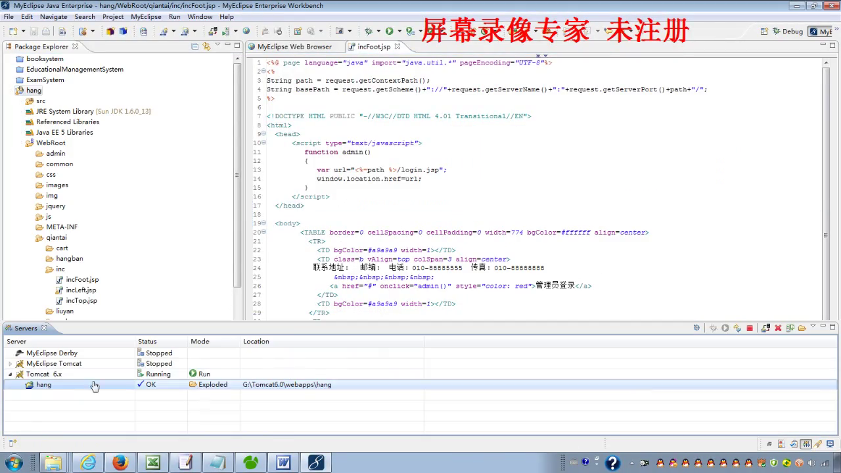Select incLeft.jsp in Package Explorer tree

(81, 290)
